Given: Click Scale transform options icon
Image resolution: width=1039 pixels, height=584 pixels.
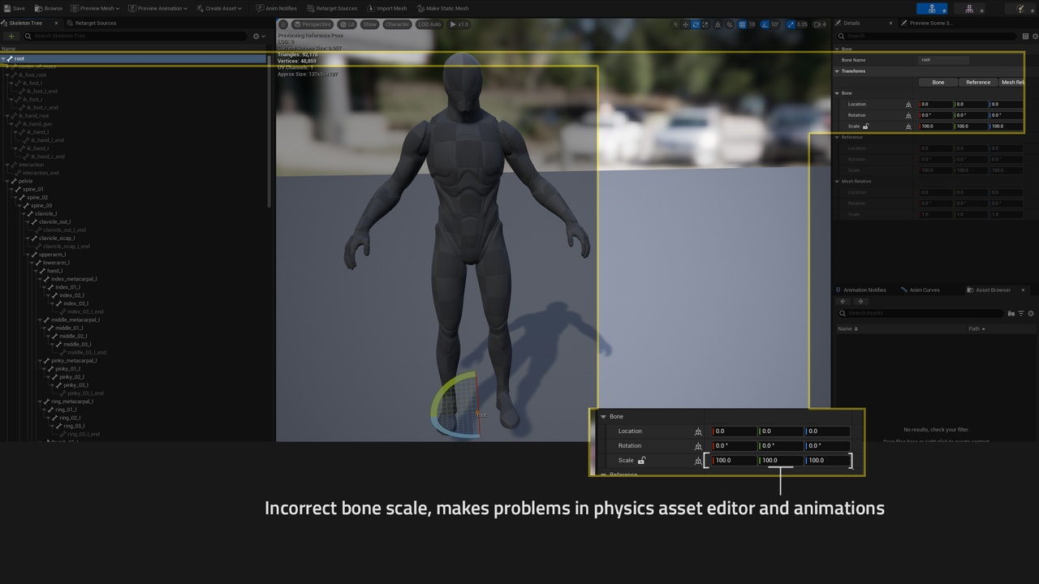Looking at the screenshot, I should tap(908, 127).
